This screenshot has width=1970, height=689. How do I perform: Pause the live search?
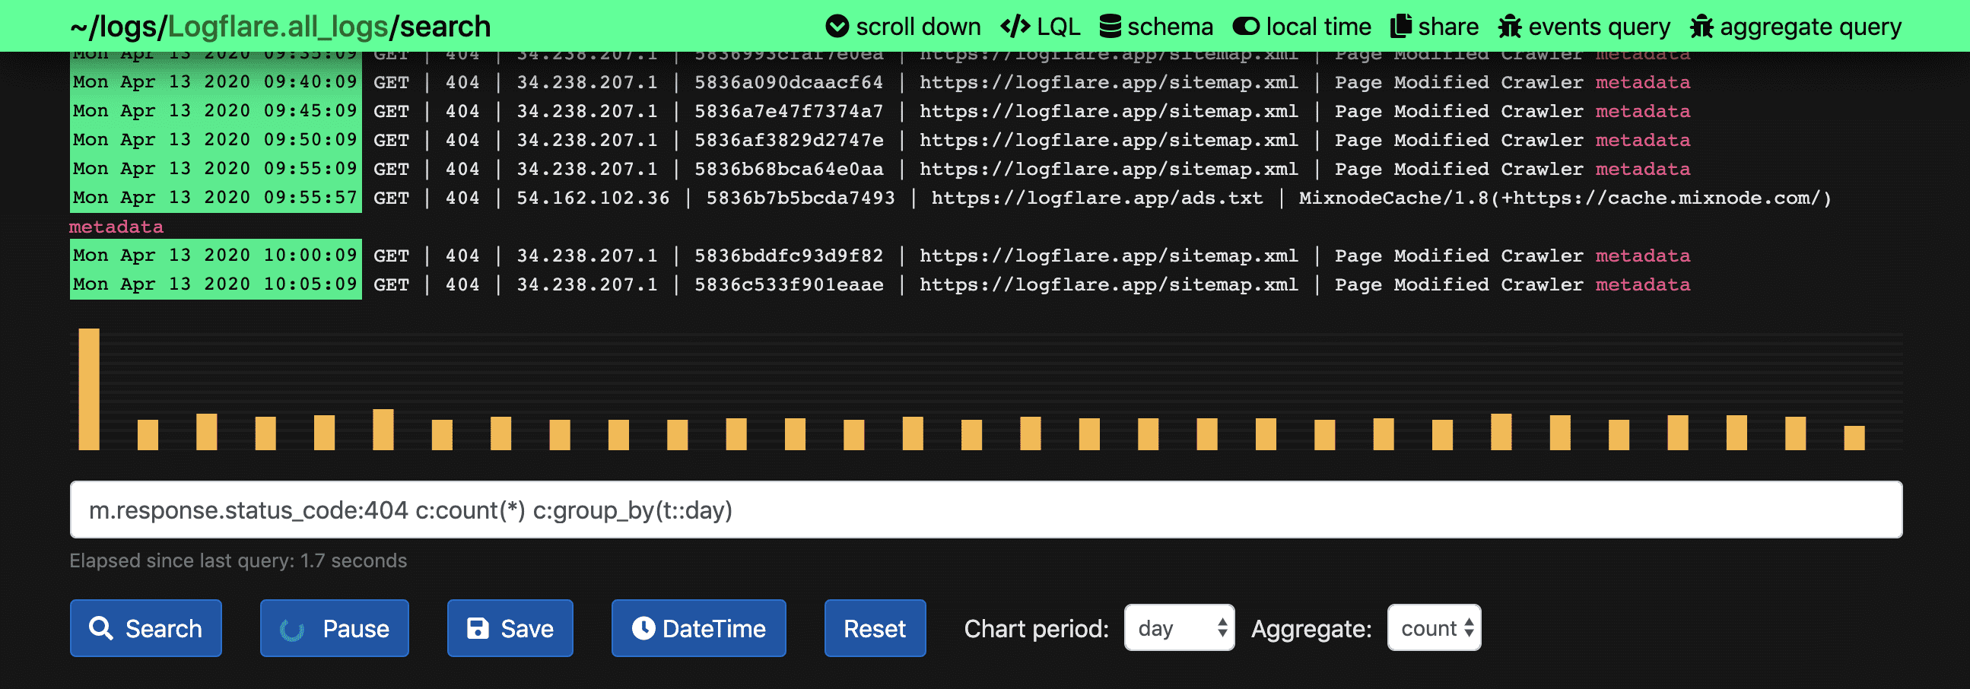tap(334, 629)
